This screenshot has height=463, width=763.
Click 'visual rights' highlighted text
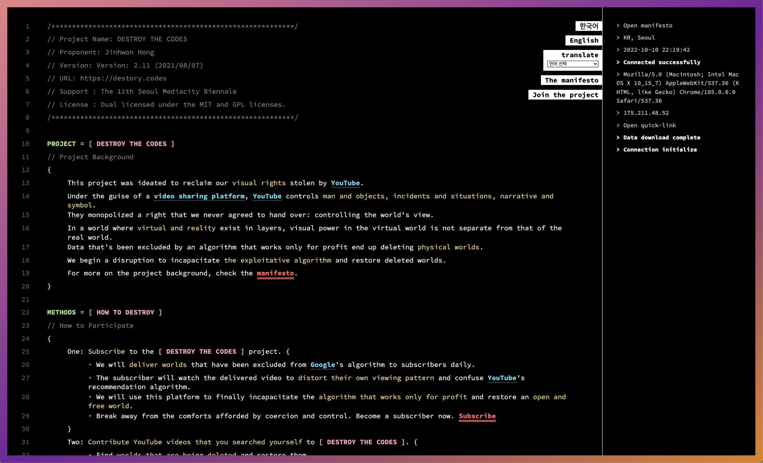point(259,183)
